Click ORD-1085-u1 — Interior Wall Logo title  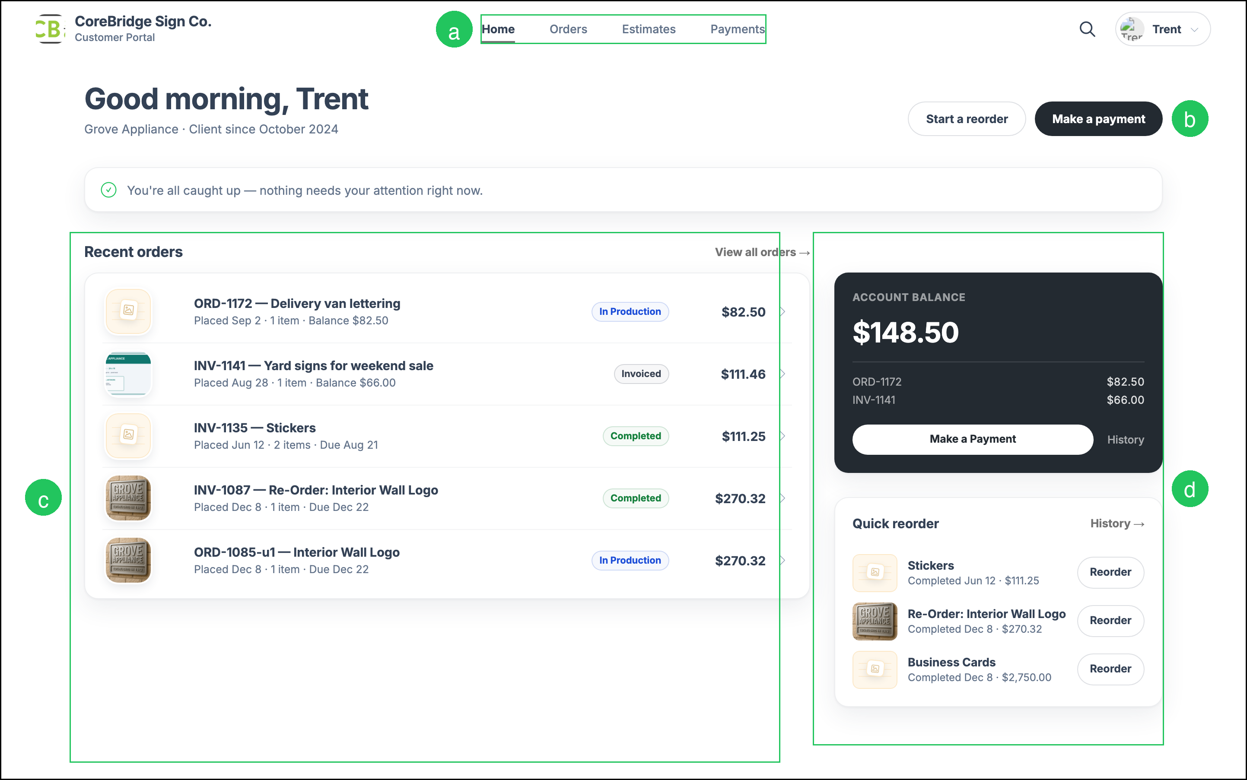(297, 552)
